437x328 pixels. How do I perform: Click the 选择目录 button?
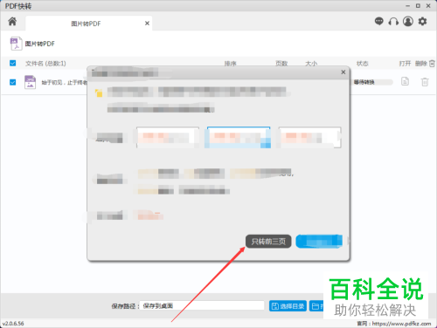click(x=288, y=306)
